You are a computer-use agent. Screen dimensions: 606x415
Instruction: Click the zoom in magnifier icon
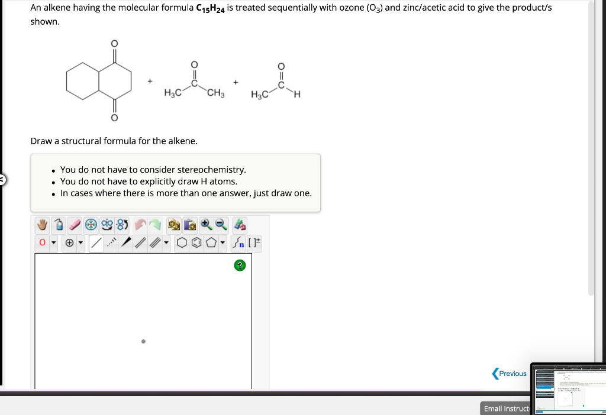[x=207, y=225]
